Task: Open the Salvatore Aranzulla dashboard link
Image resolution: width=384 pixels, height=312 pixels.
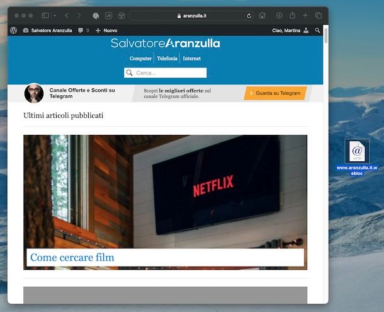Action: [47, 30]
